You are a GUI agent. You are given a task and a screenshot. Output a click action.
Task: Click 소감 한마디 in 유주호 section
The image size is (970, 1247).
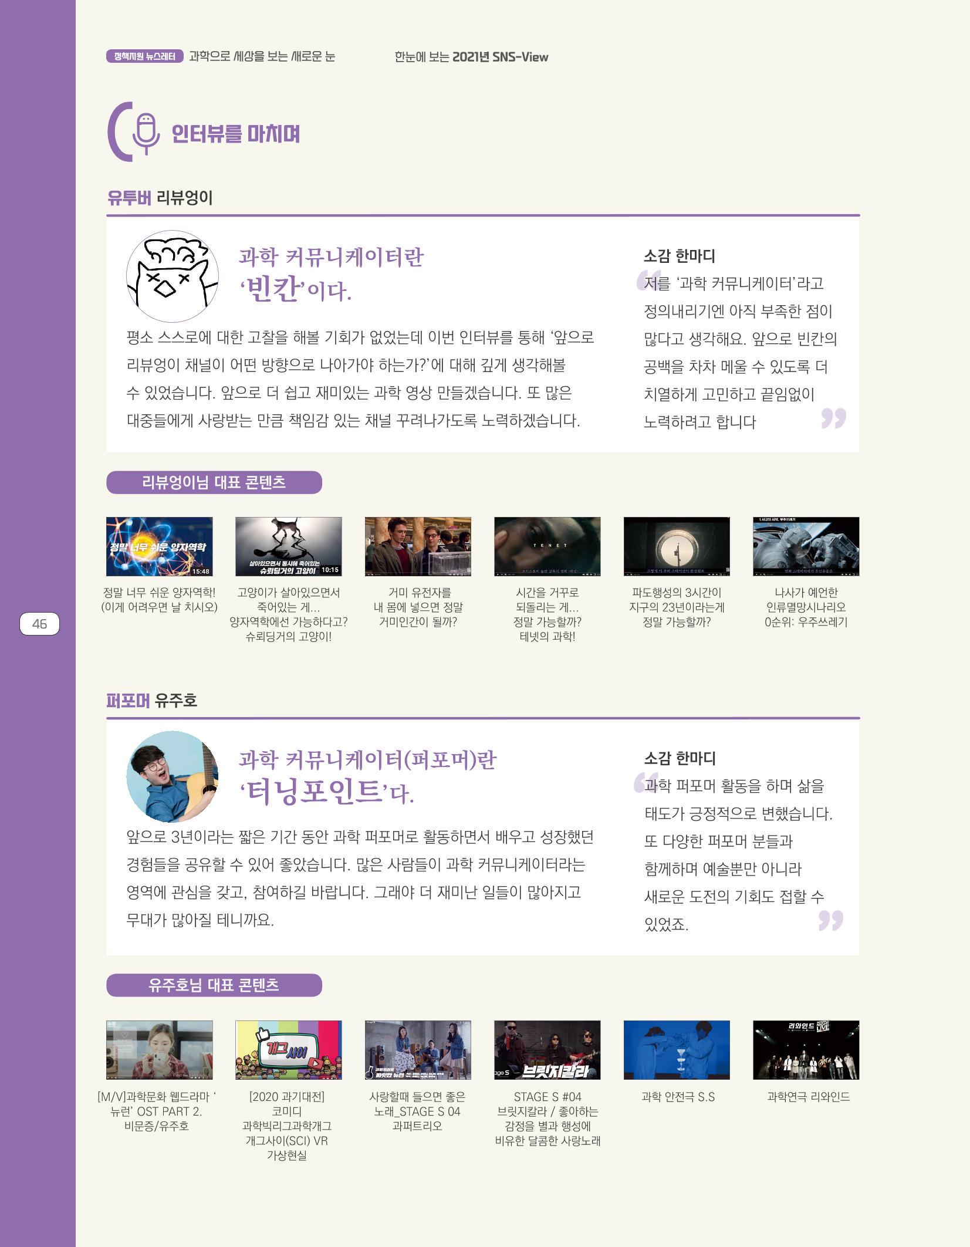[680, 759]
